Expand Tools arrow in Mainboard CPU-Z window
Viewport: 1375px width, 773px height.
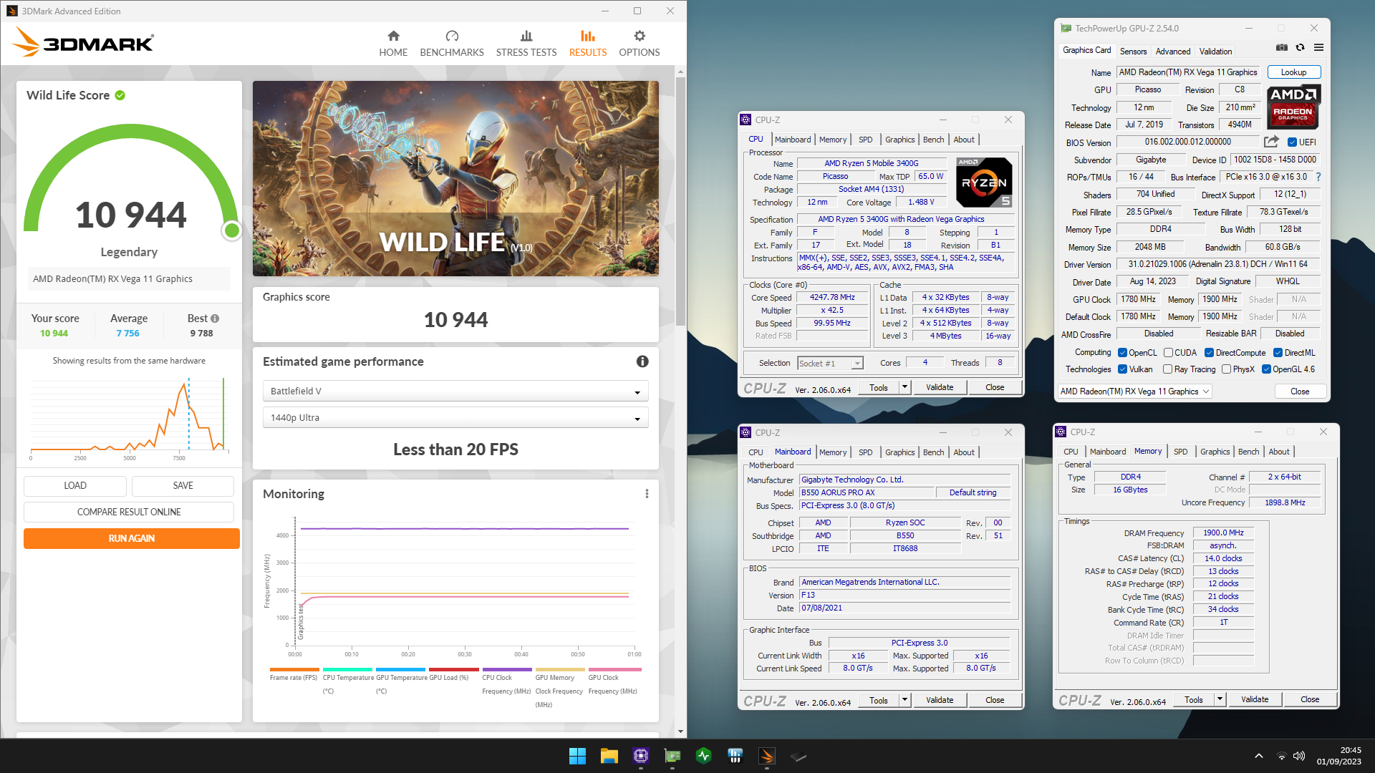[904, 700]
